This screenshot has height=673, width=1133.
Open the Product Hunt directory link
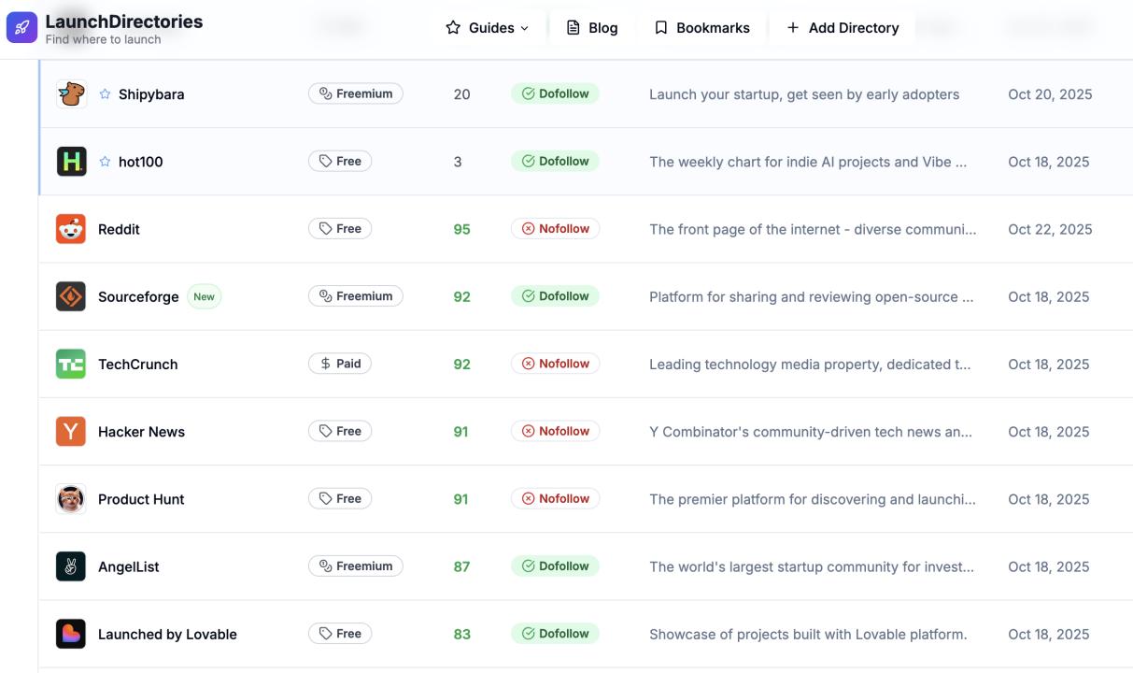click(141, 499)
